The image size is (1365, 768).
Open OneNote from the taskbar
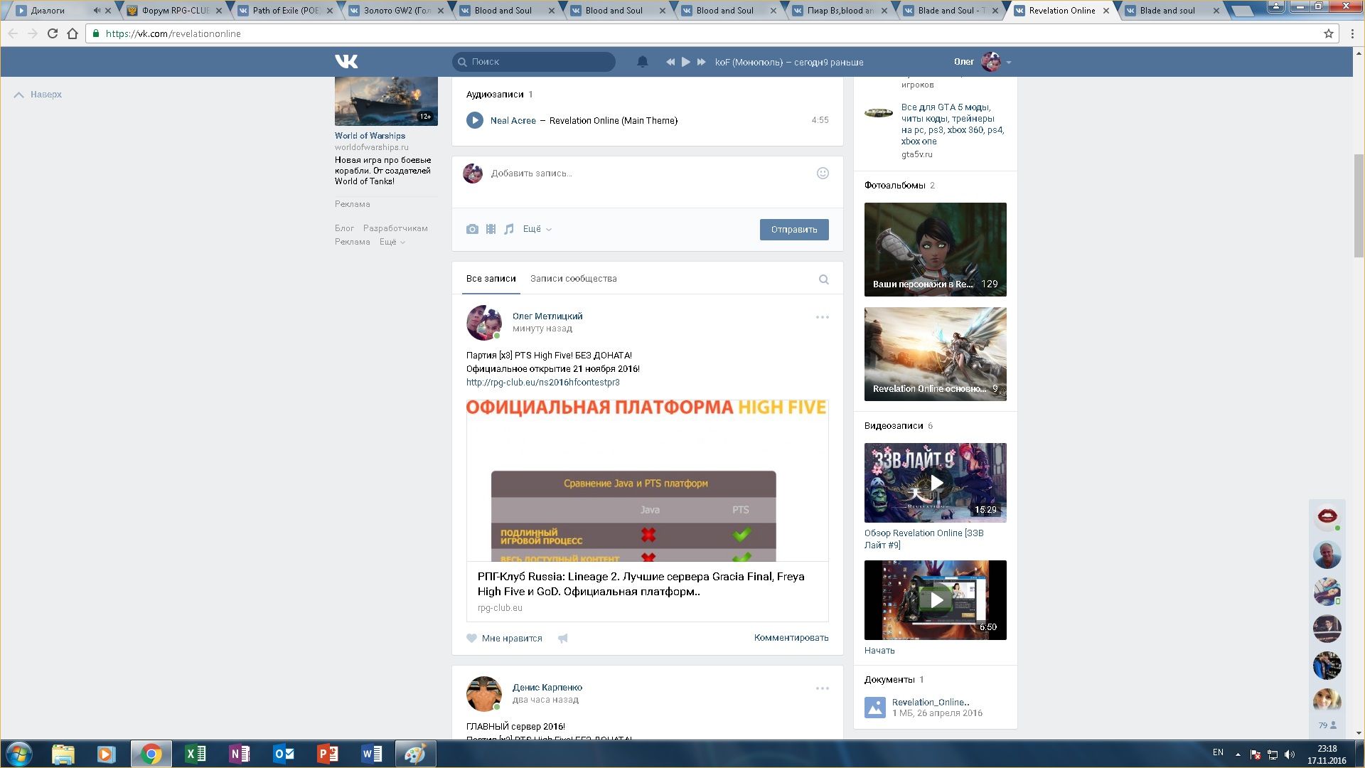coord(240,754)
